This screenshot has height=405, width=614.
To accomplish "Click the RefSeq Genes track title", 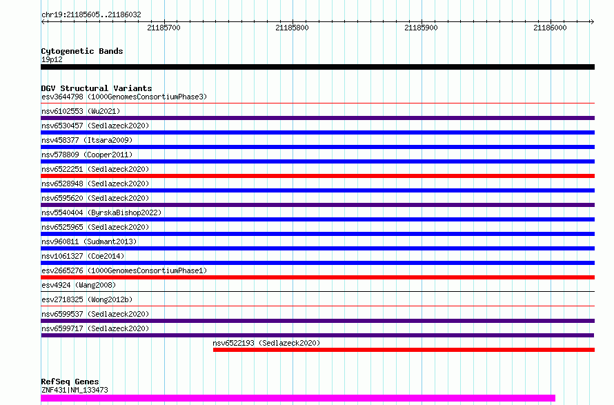I will (70, 382).
